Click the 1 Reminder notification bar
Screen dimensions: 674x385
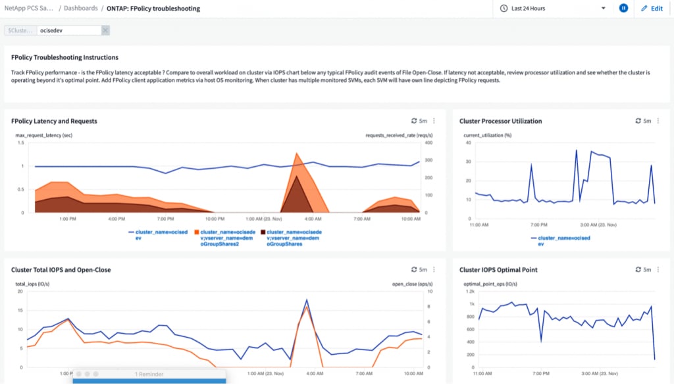[x=149, y=374]
